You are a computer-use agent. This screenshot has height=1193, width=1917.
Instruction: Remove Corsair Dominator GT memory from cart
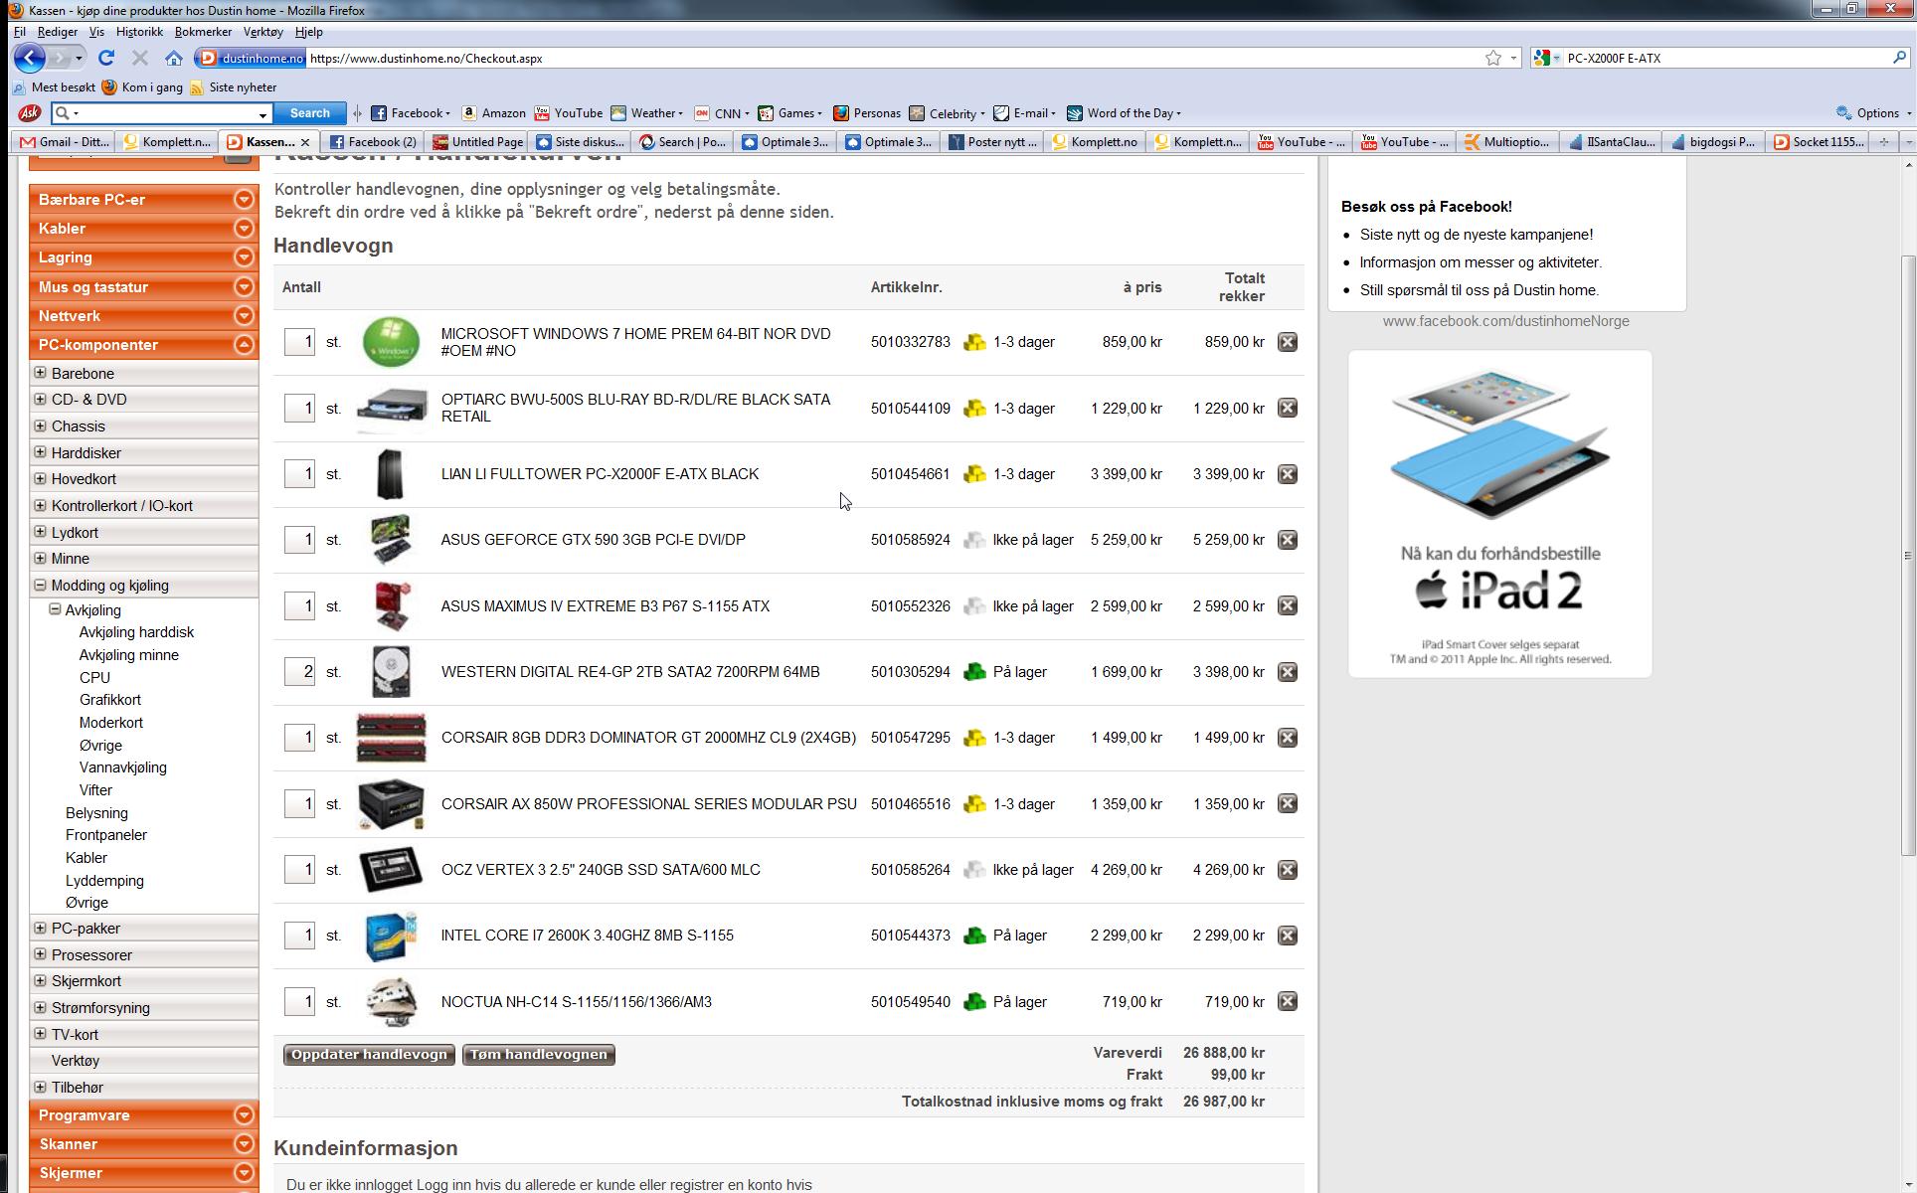tap(1288, 738)
